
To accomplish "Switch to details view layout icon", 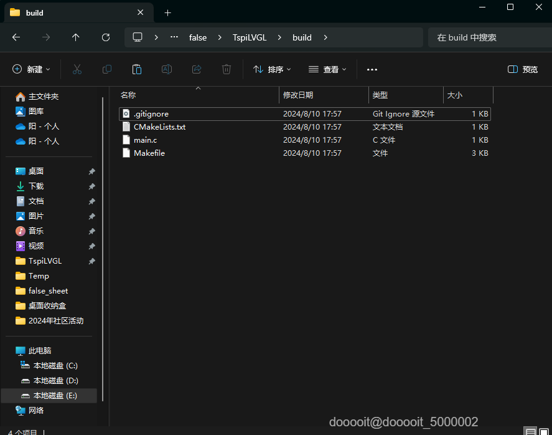I will coord(530,431).
